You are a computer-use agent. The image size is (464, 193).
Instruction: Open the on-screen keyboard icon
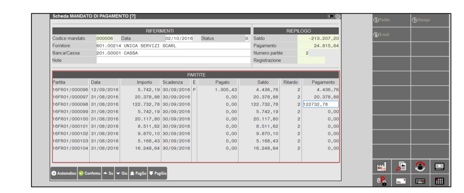point(420,181)
